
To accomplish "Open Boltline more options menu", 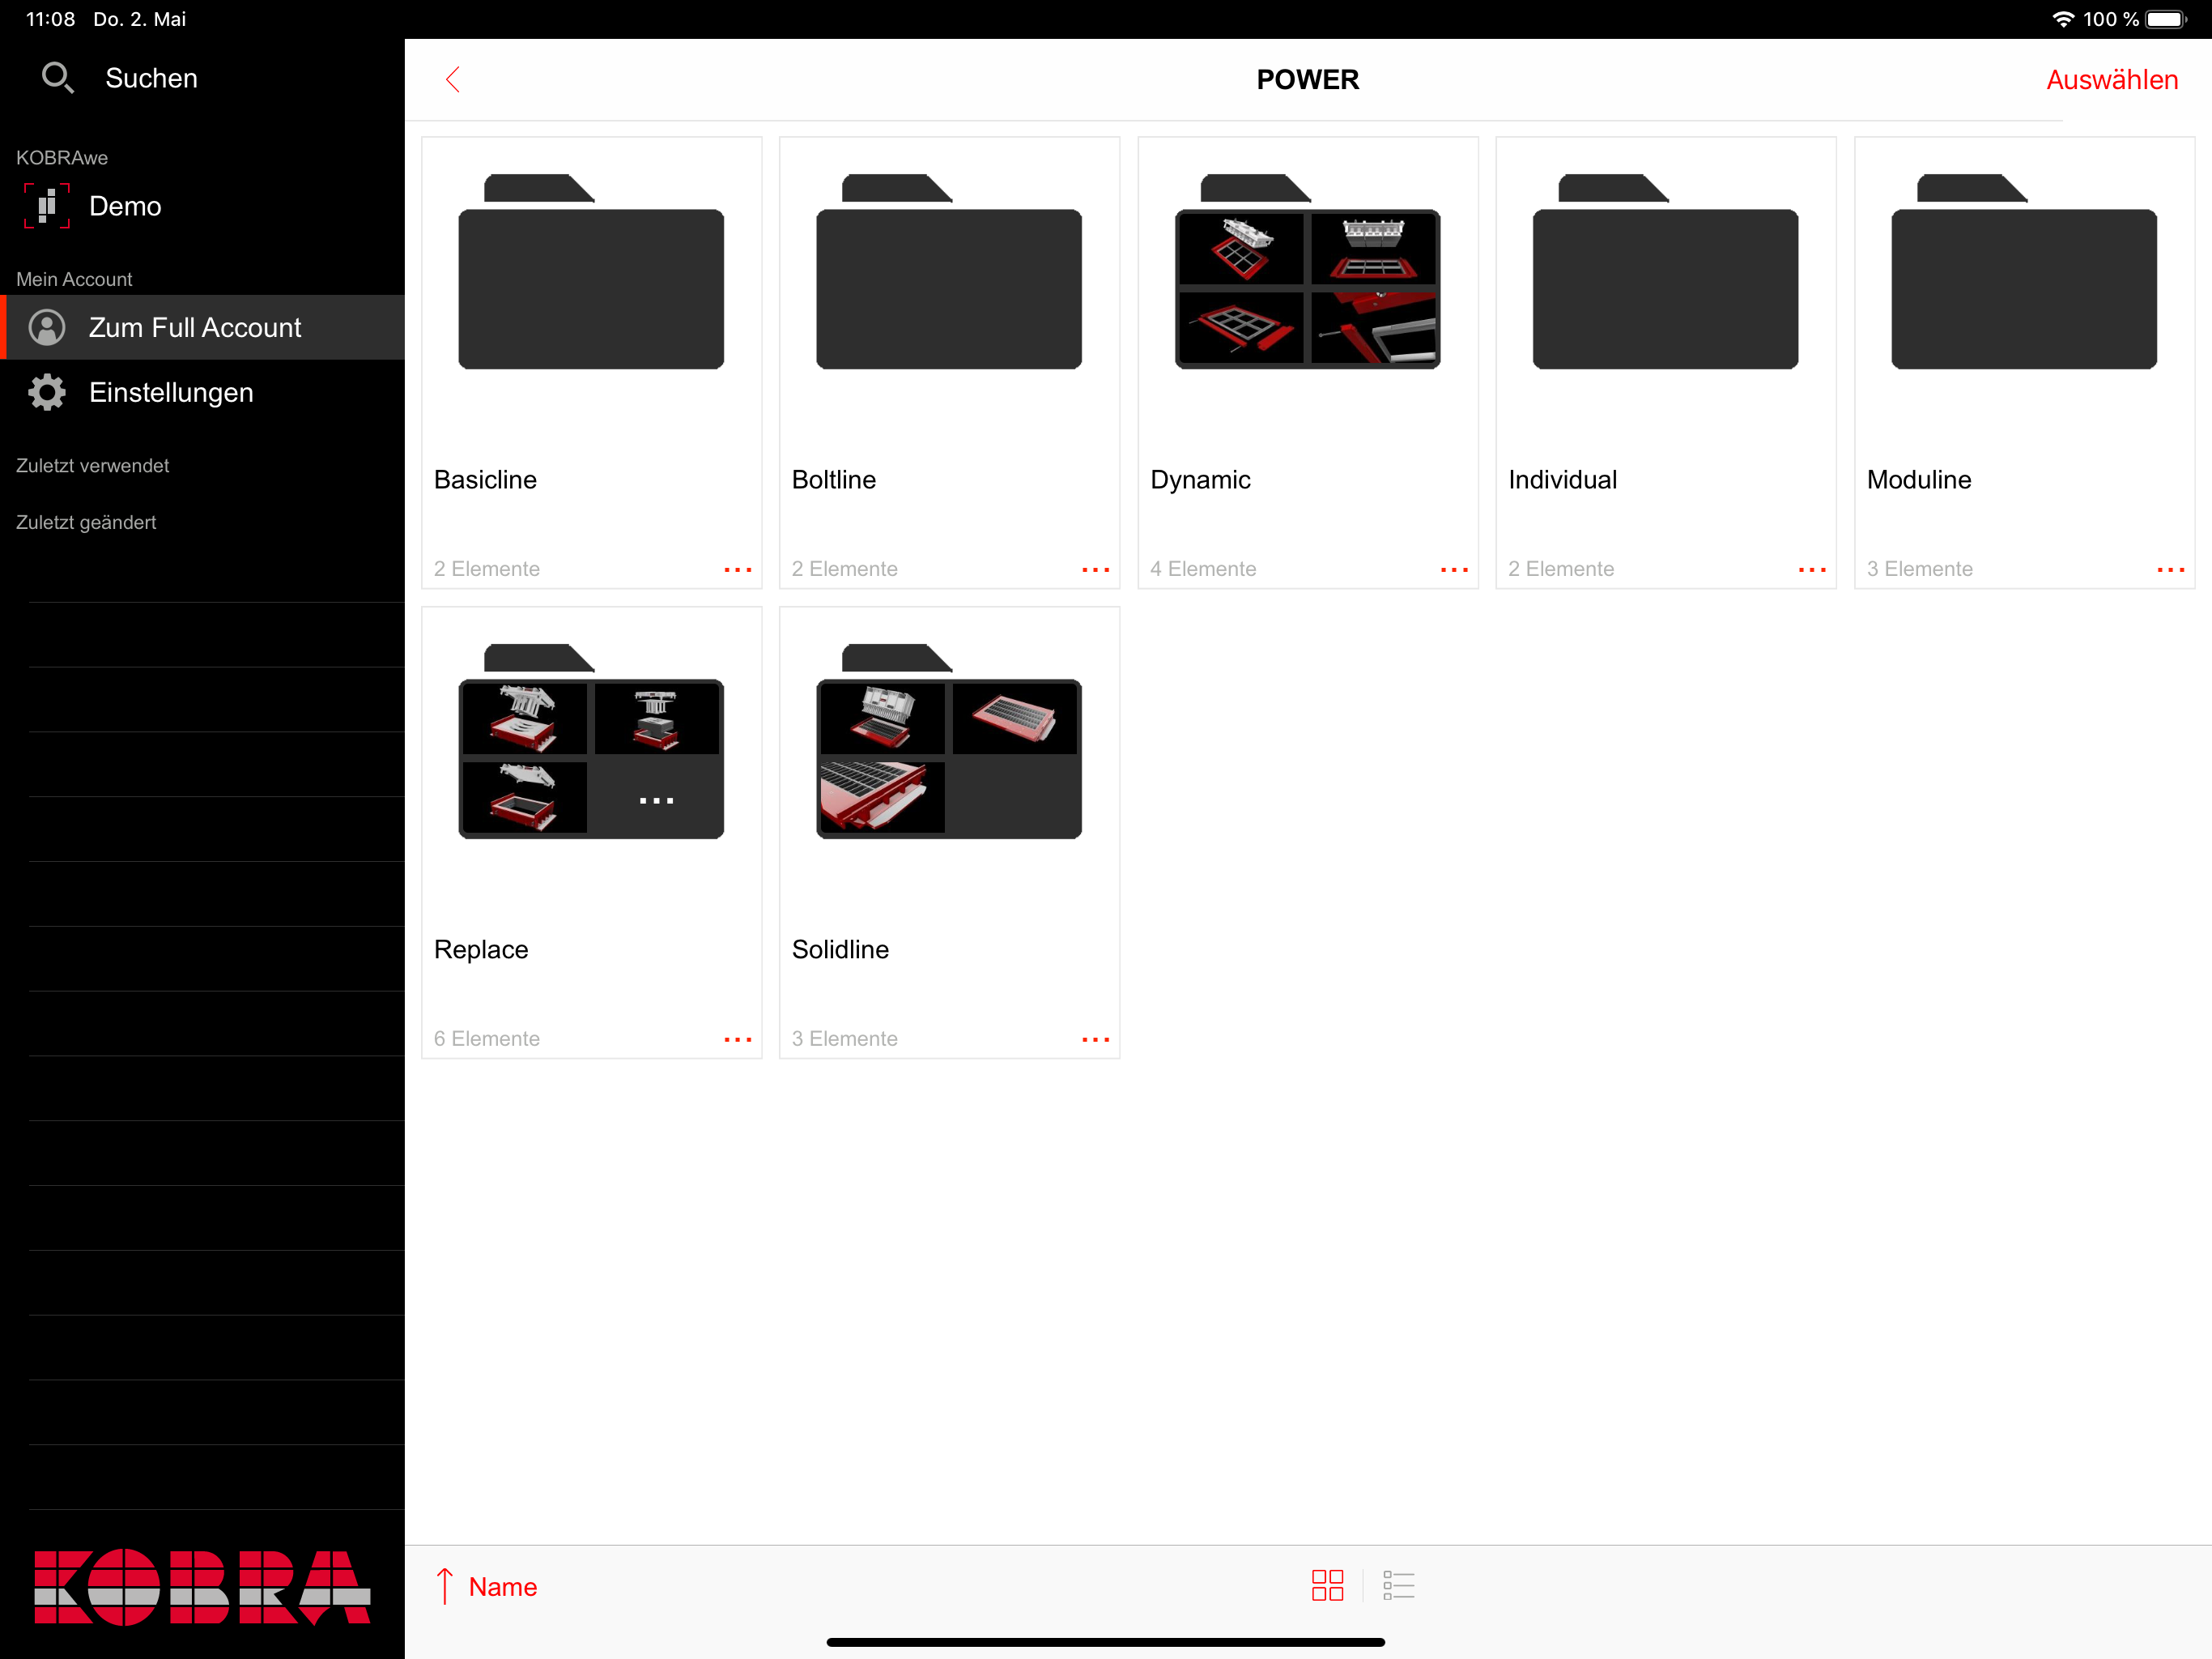I will [x=1096, y=569].
